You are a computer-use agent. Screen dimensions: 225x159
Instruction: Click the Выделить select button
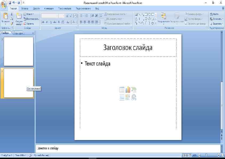point(216,24)
